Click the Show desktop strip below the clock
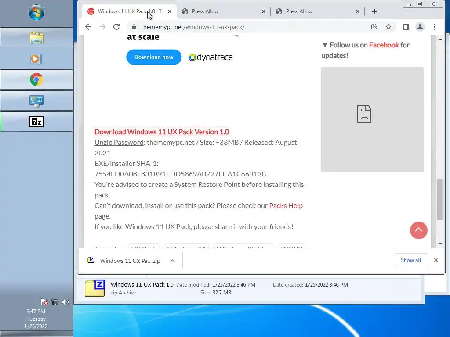 (36, 334)
